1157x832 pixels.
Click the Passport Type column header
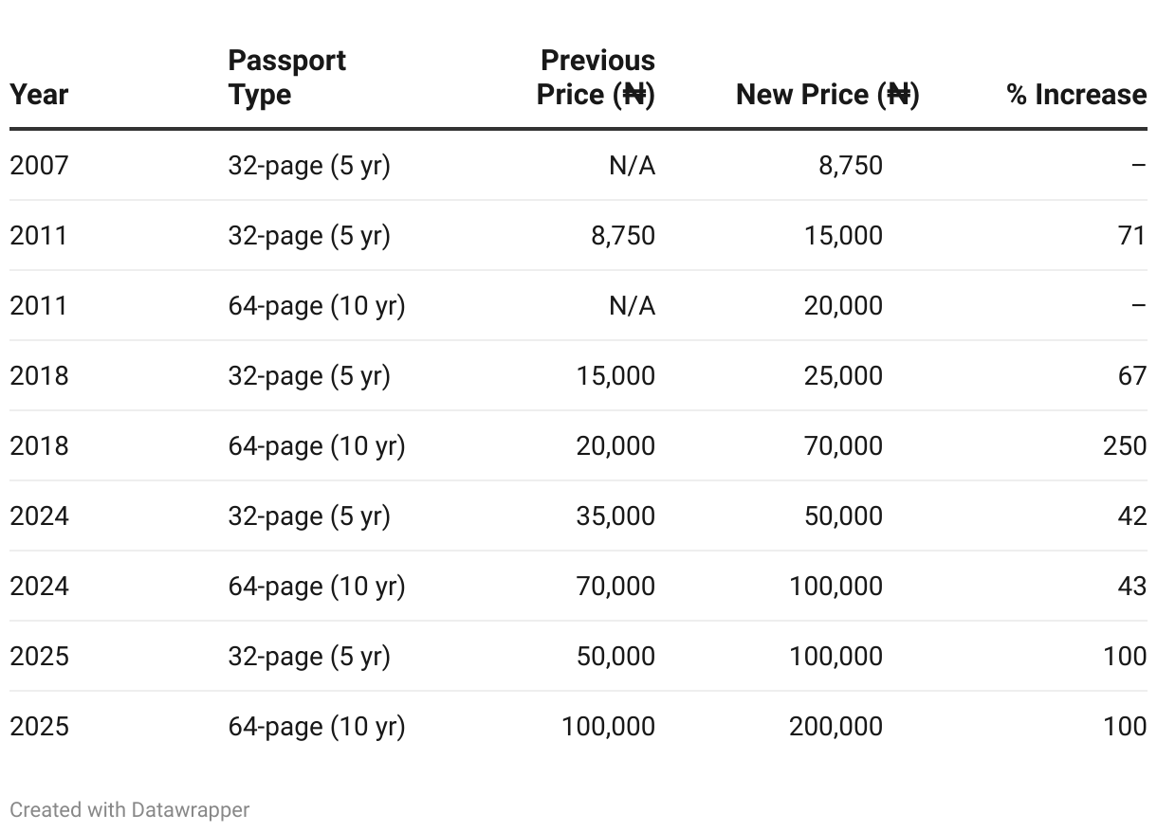pyautogui.click(x=287, y=78)
